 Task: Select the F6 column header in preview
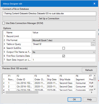(82, 76)
